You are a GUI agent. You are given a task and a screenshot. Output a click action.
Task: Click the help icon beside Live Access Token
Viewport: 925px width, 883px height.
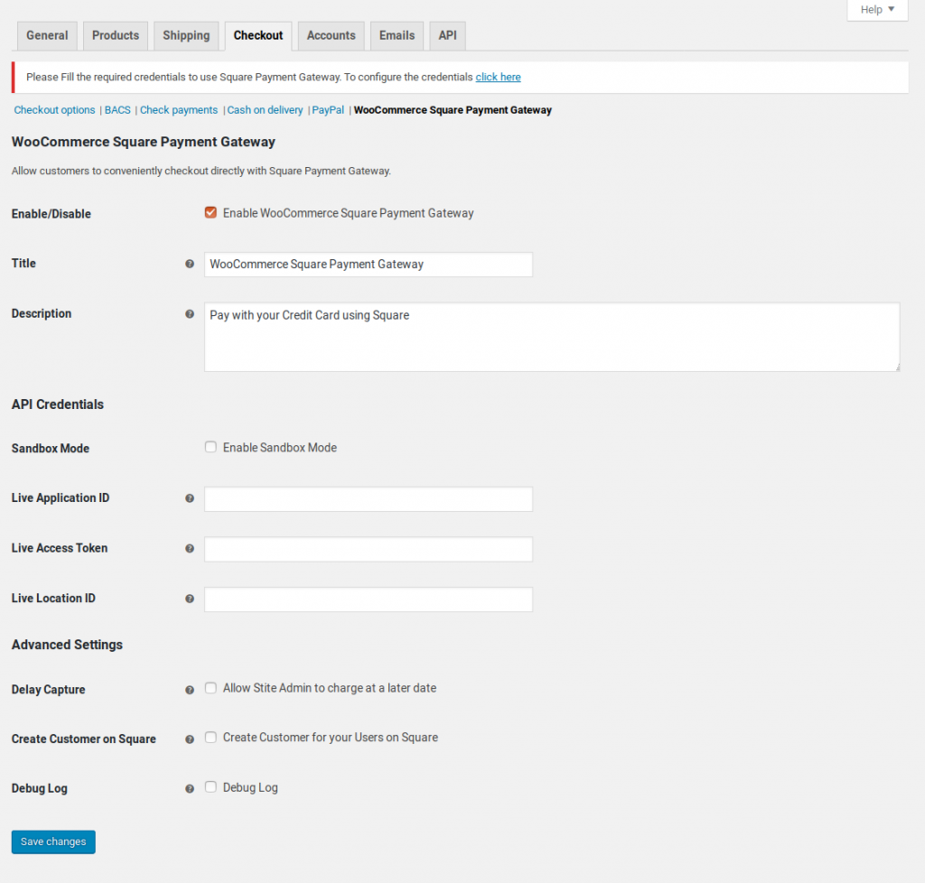tap(190, 549)
